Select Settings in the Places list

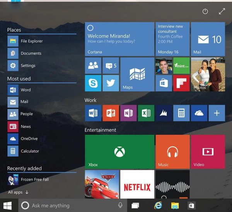coord(28,66)
